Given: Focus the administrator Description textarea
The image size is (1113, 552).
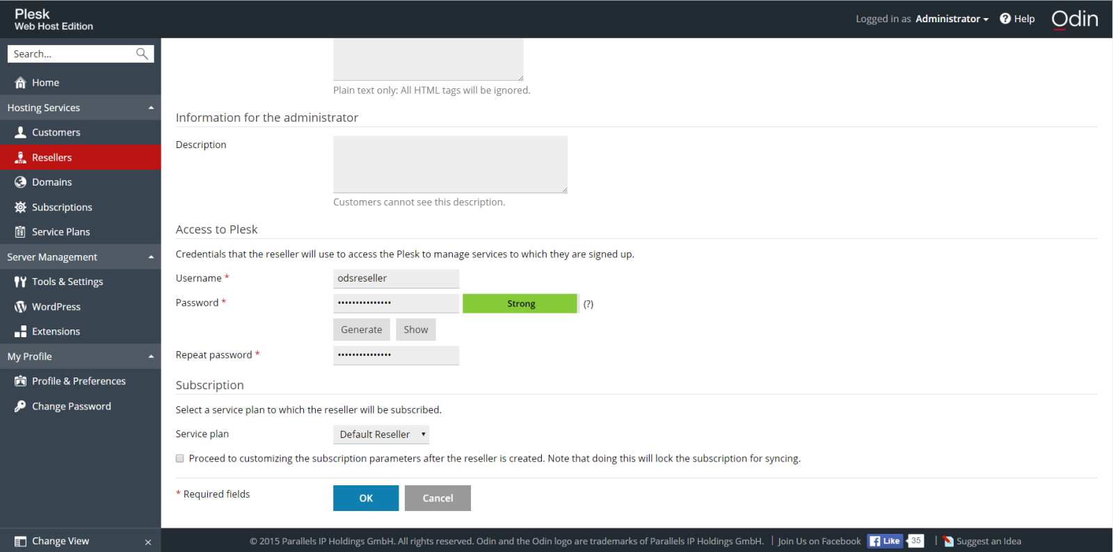Looking at the screenshot, I should coord(450,164).
